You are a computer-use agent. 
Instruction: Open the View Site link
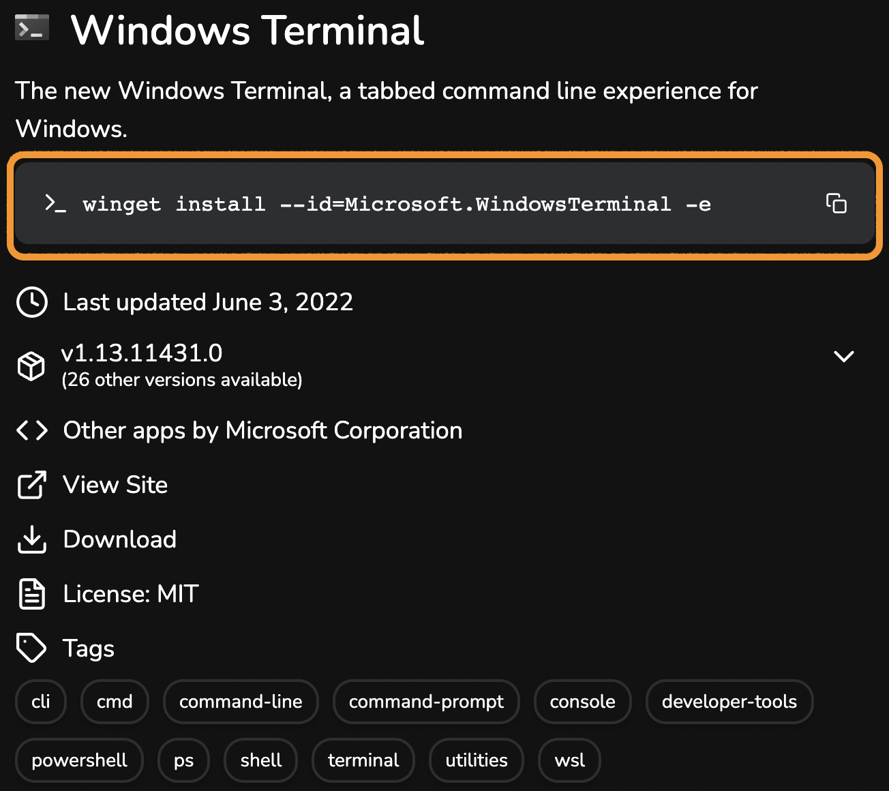pyautogui.click(x=115, y=485)
